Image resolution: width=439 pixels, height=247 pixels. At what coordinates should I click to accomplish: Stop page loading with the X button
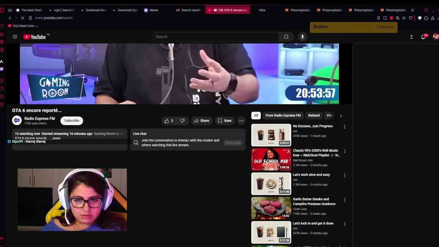[x=22, y=18]
